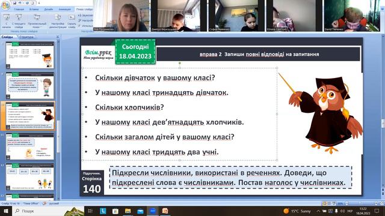Screen dimensions: 385x216
Task: Switch to the Слайды pane tab
Action: pos(7,37)
